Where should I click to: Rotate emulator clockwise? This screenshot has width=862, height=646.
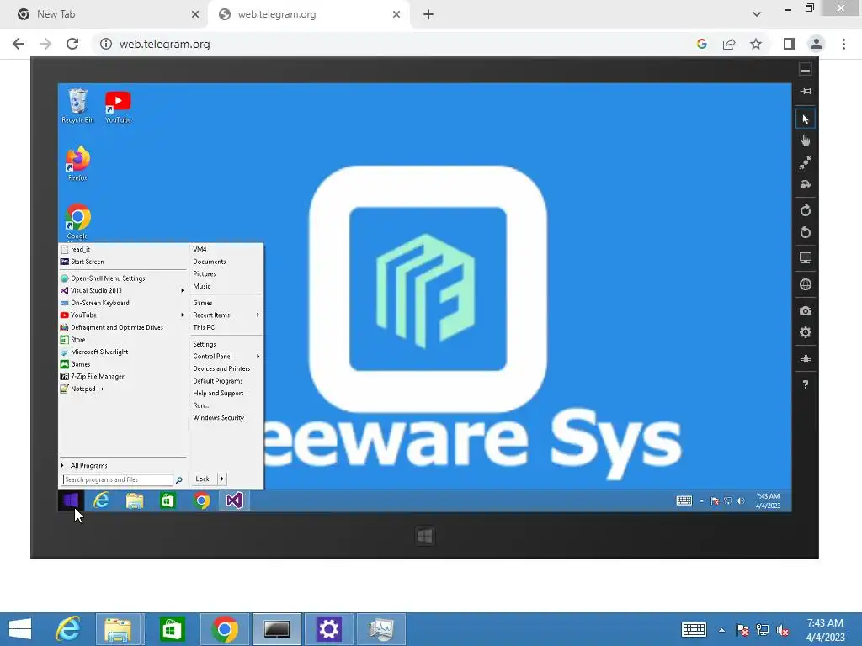point(806,210)
